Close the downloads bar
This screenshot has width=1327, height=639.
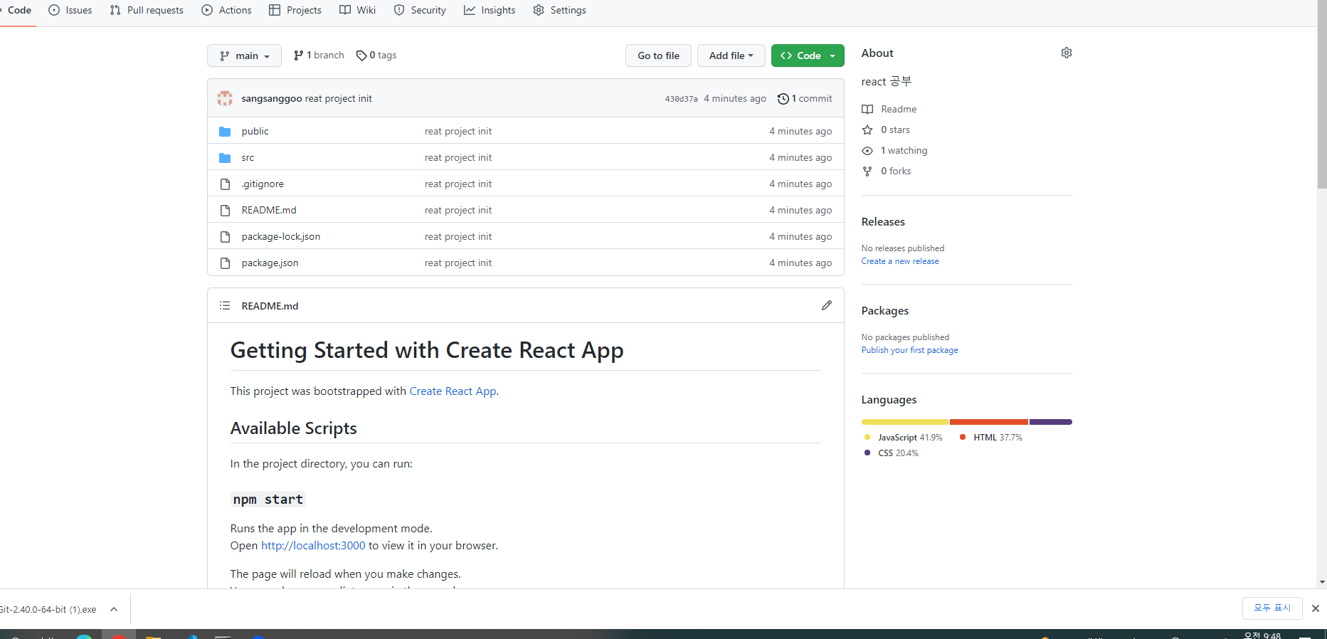pyautogui.click(x=1316, y=608)
